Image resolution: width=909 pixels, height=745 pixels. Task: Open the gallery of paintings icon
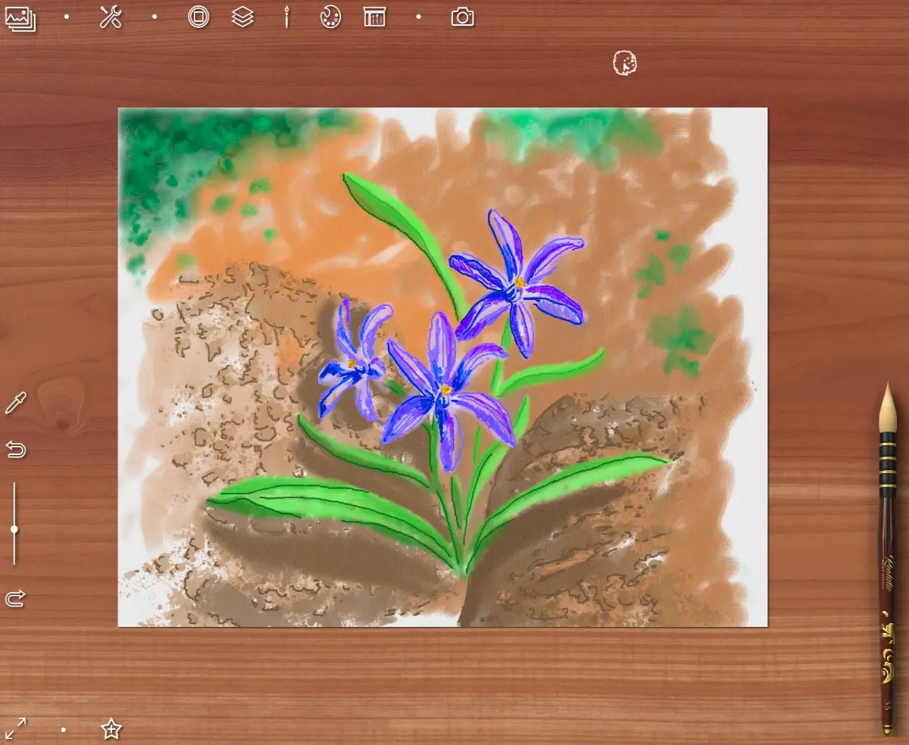pyautogui.click(x=20, y=17)
